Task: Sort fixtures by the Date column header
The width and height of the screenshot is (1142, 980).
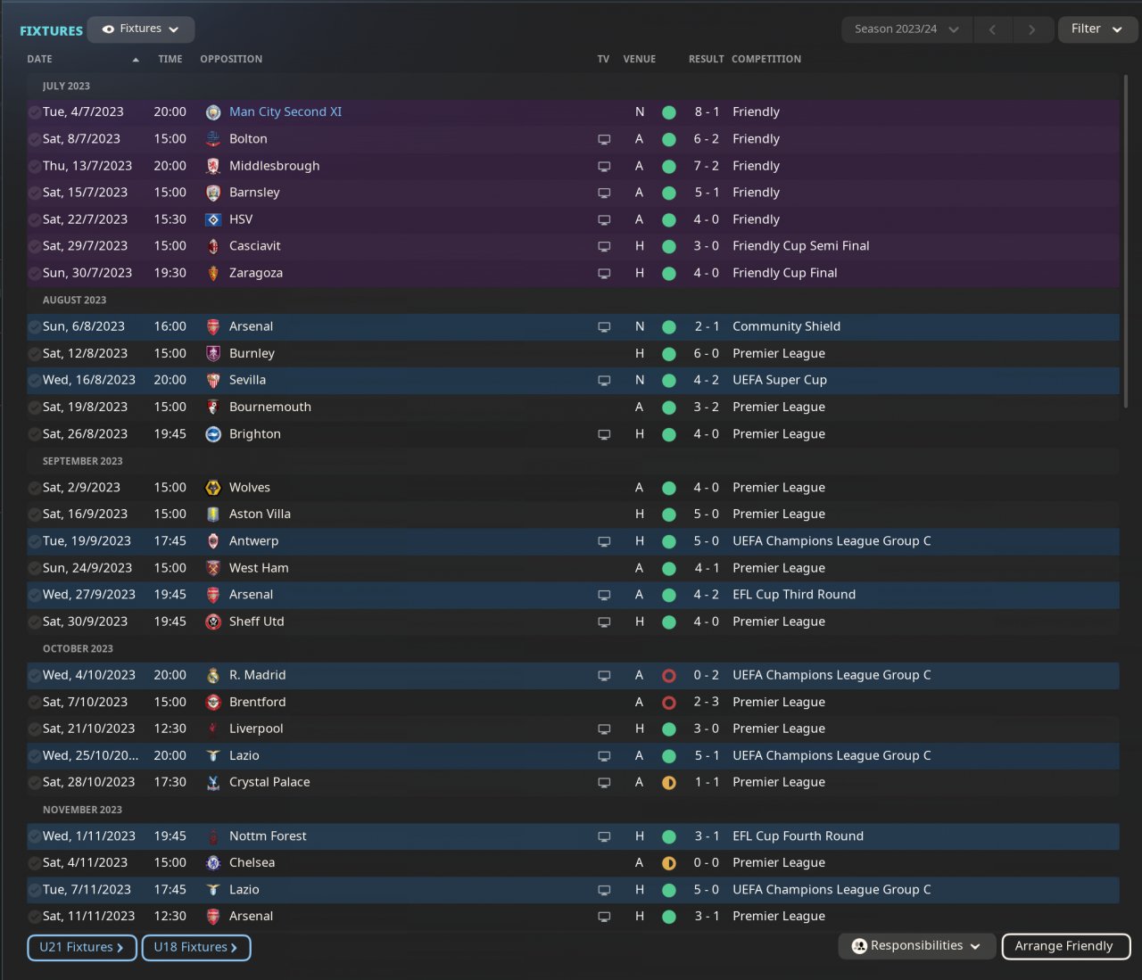Action: tap(40, 59)
